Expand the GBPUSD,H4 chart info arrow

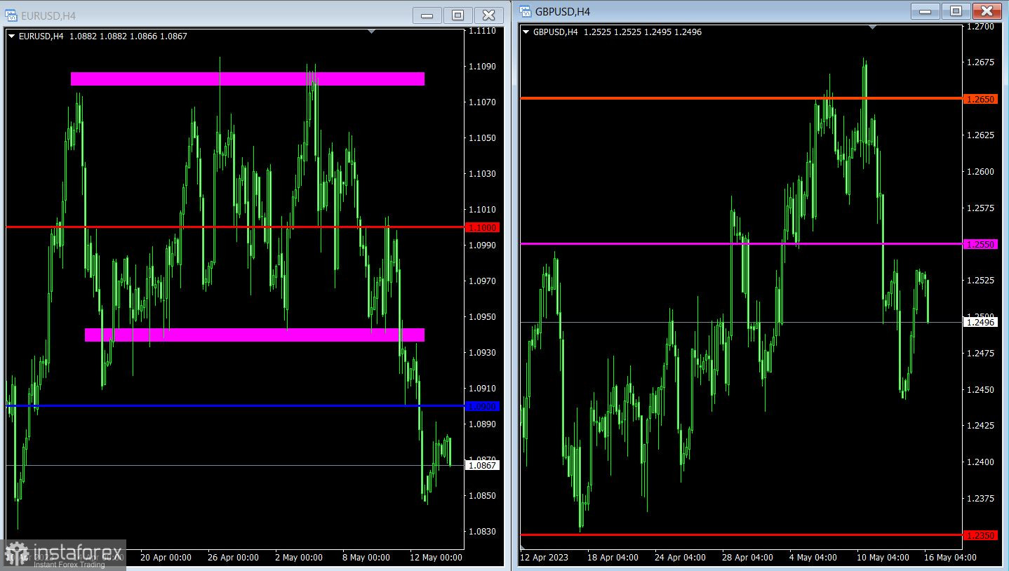pos(526,32)
